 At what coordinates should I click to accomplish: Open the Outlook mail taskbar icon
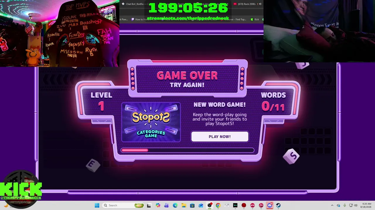(x=201, y=205)
